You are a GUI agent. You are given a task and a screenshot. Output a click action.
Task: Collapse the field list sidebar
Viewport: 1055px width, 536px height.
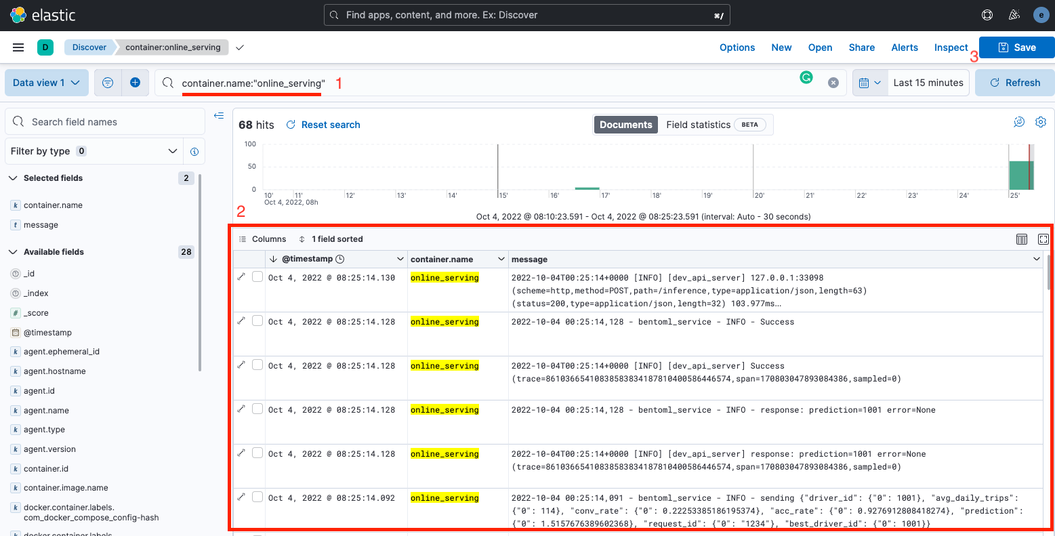[219, 116]
